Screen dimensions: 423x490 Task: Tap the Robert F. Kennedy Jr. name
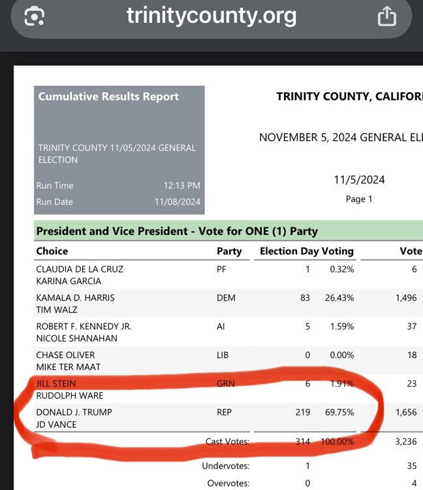click(x=84, y=326)
